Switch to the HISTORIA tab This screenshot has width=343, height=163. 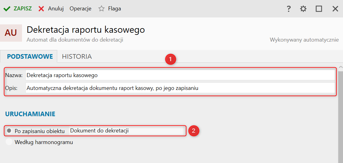[x=77, y=57]
